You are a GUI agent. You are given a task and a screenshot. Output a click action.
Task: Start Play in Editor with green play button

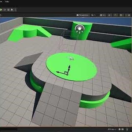click(1, 10)
